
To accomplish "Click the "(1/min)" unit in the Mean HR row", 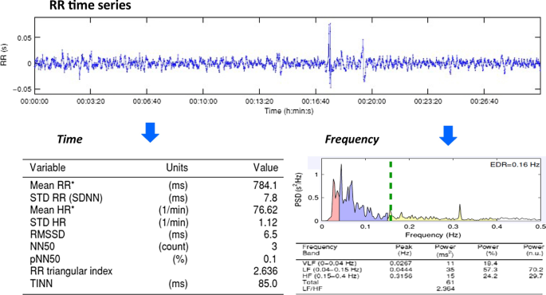I will click(x=174, y=210).
